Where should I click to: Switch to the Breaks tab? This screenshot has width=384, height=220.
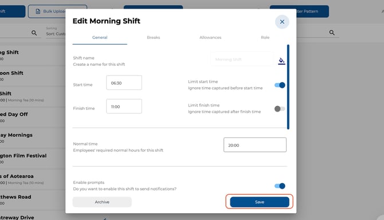[153, 37]
